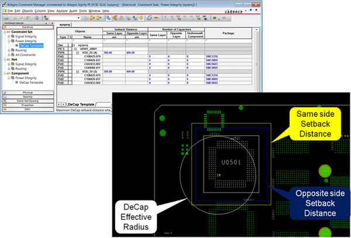Click the cut scissors toolbar icon
This screenshot has width=351, height=238.
tap(15, 18)
